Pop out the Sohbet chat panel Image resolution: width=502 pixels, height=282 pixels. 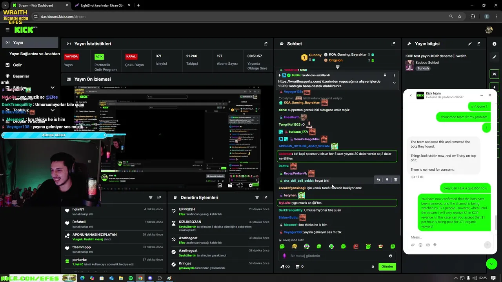coord(393,44)
